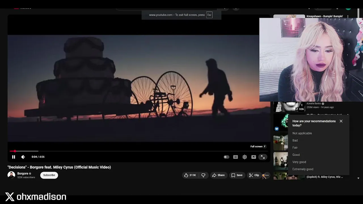Switch to theater mode
The width and height of the screenshot is (363, 204).
click(254, 157)
